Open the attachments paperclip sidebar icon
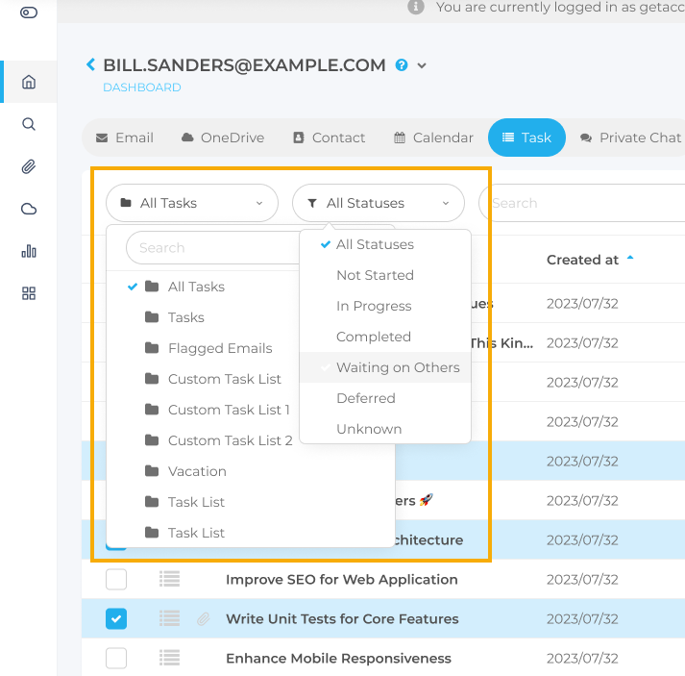Screen dimensions: 685x676 tap(29, 166)
